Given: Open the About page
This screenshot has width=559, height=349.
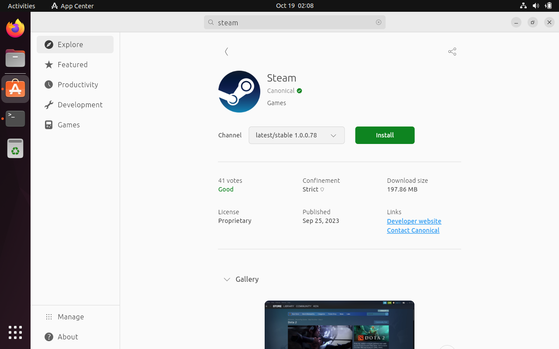Looking at the screenshot, I should click(x=75, y=337).
